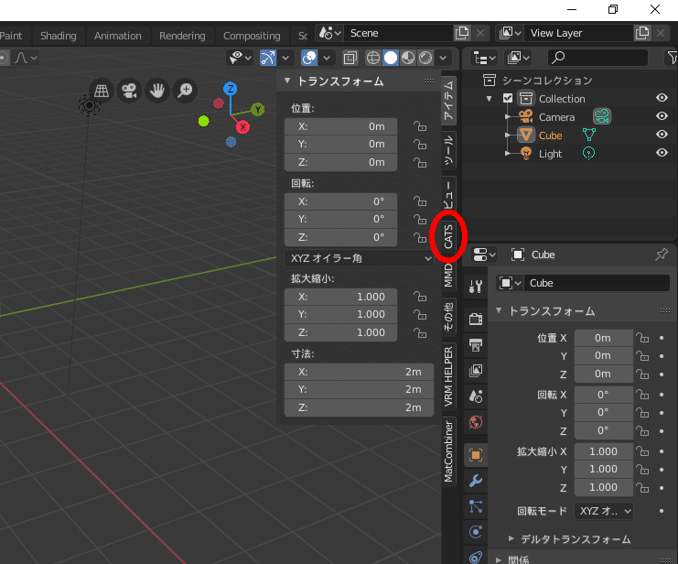Screen dimensions: 678x564
Task: Create new scene with copy icon
Action: (462, 33)
